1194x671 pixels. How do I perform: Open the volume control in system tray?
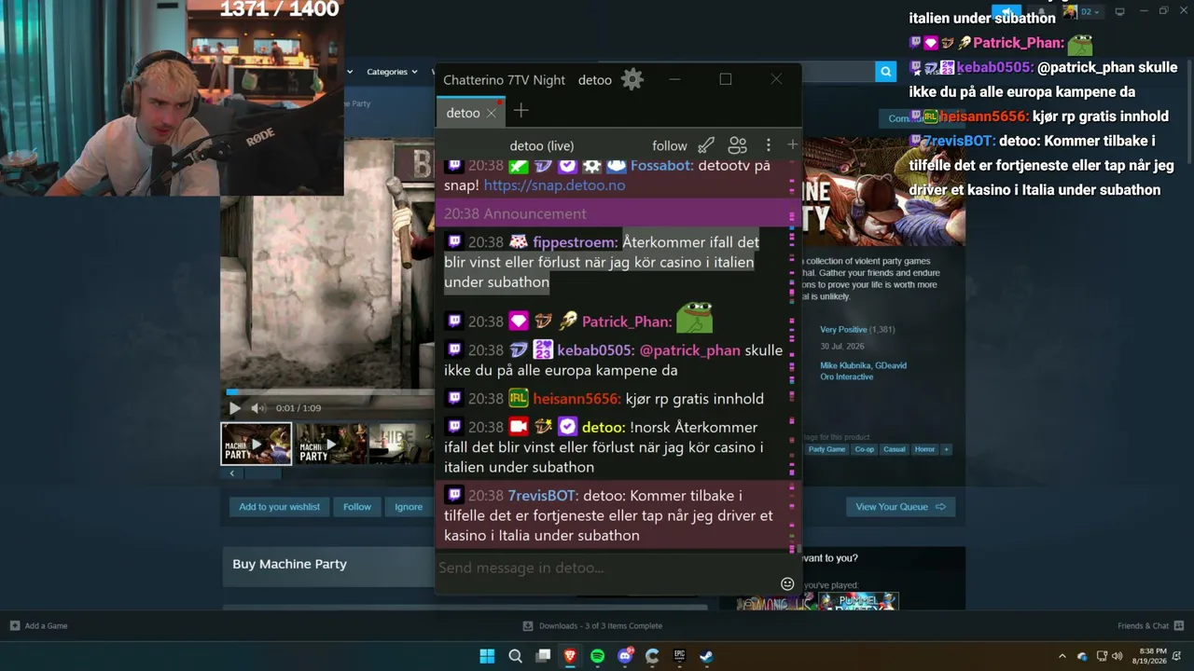point(1118,656)
